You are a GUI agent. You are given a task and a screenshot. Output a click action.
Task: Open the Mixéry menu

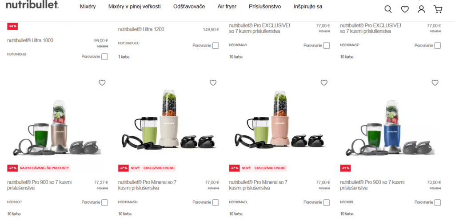point(88,7)
